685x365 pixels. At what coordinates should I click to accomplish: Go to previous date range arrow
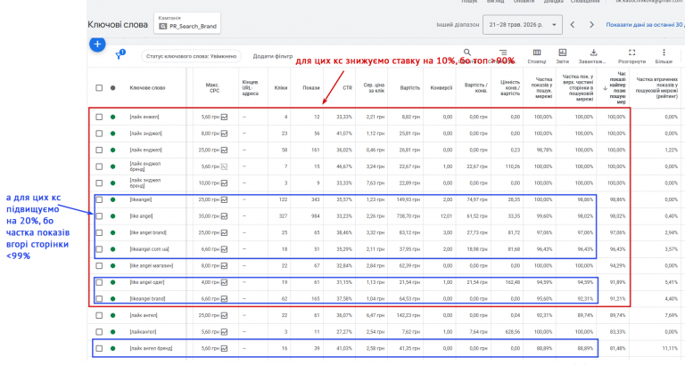click(x=573, y=25)
